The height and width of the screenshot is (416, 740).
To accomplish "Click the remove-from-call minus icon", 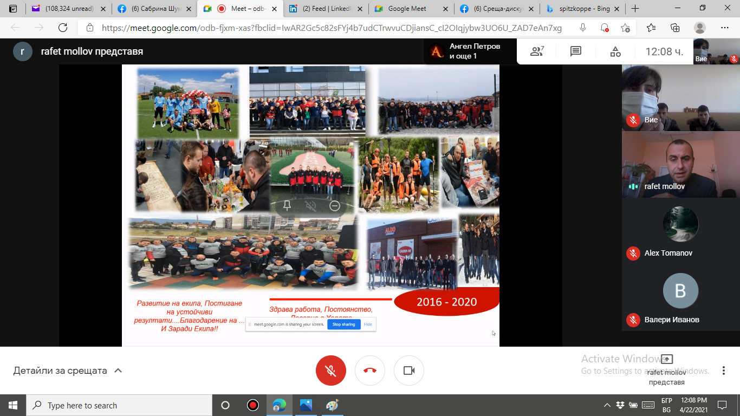I will pyautogui.click(x=335, y=205).
